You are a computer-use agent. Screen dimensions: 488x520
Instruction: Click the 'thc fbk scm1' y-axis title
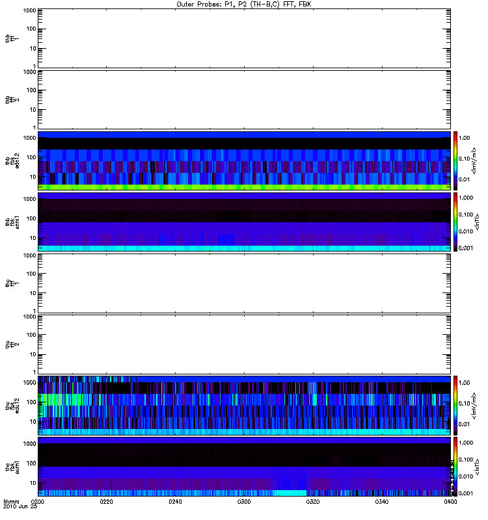[x=12, y=467]
